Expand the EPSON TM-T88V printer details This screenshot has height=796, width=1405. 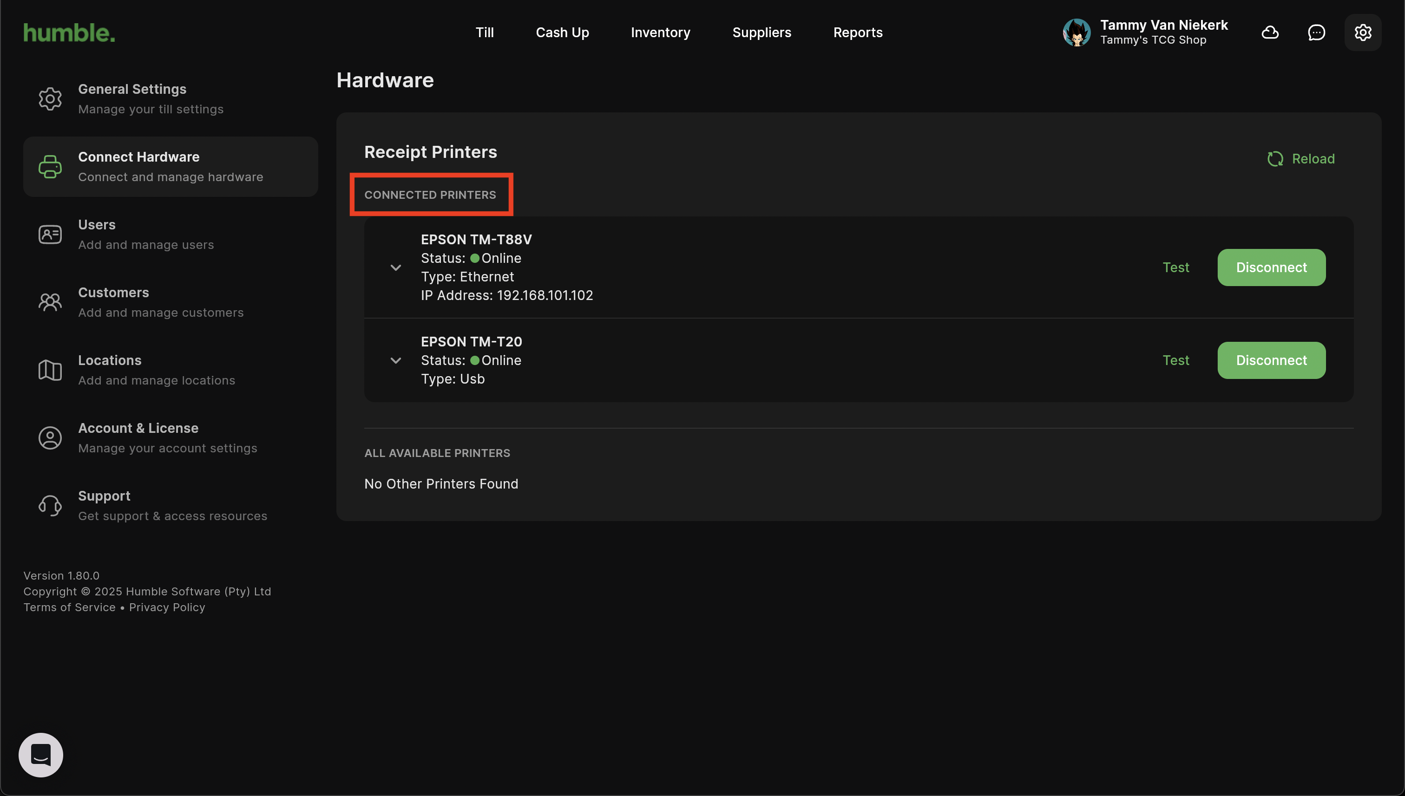(x=396, y=268)
